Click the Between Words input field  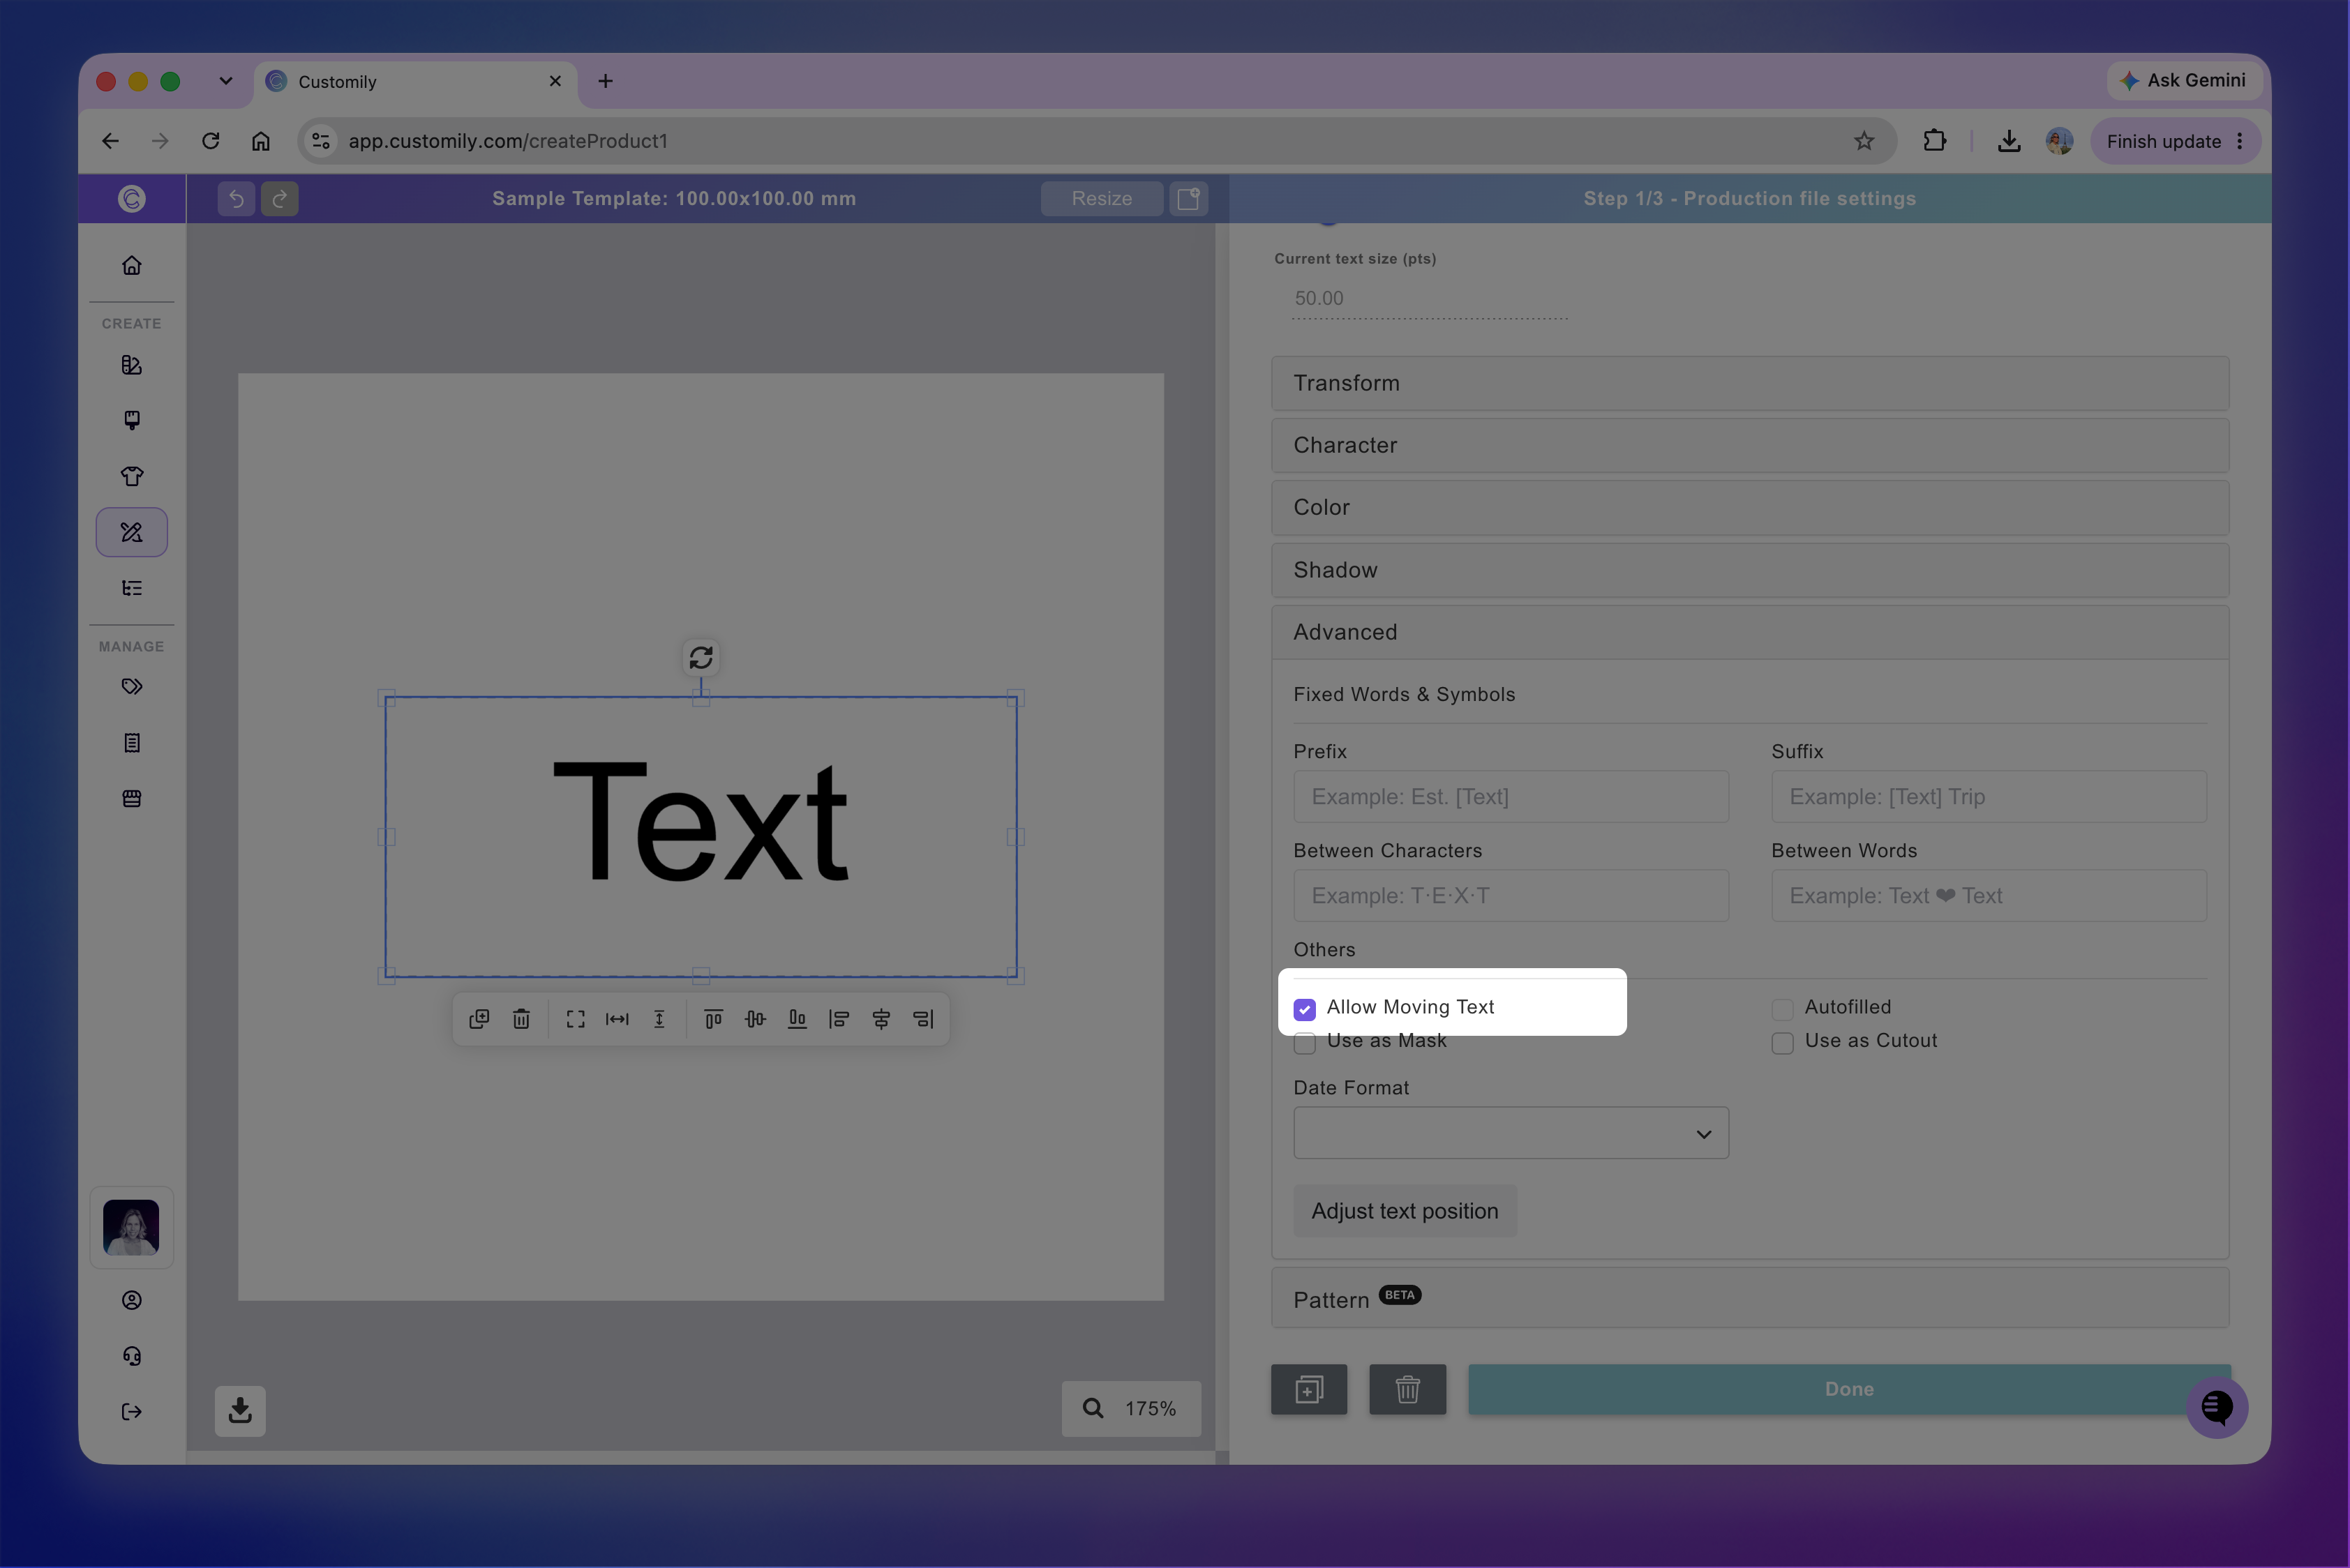[x=1989, y=896]
